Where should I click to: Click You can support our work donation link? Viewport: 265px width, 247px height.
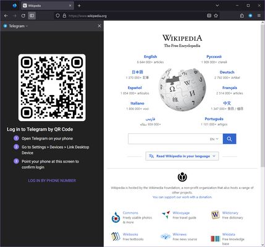182,197
